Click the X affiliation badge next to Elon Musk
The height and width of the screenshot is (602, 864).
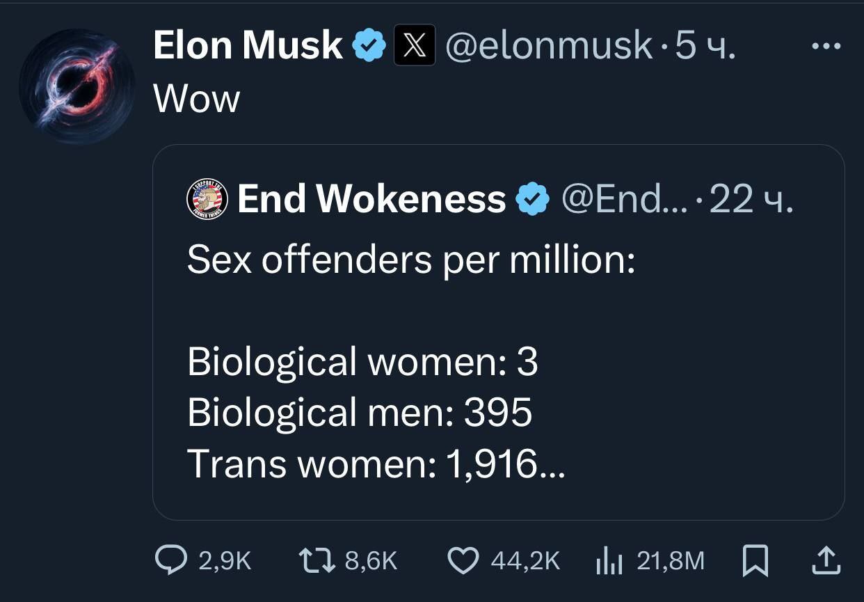tap(415, 45)
